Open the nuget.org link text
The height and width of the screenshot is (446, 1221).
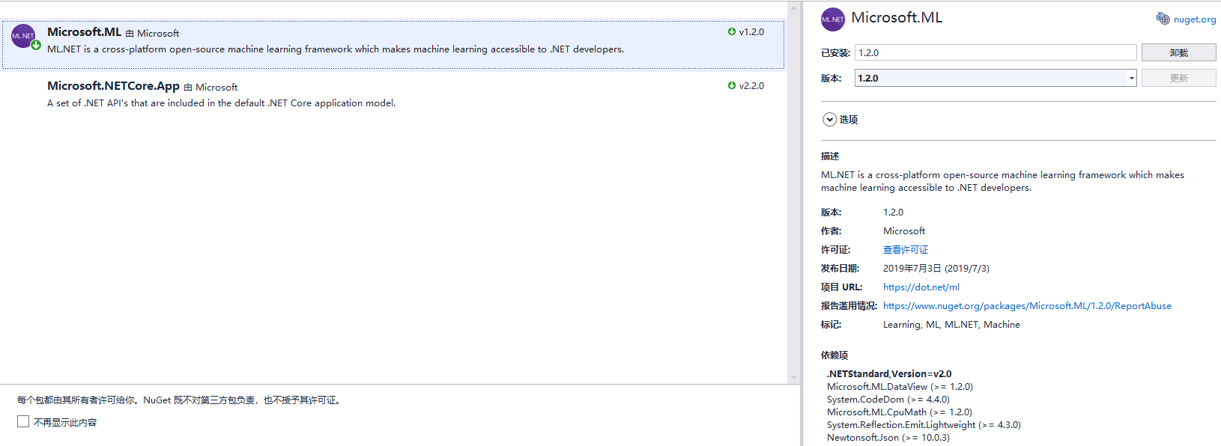(x=1195, y=19)
